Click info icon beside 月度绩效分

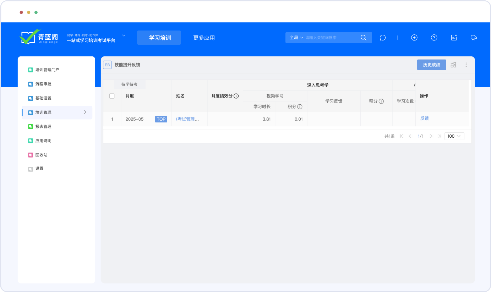pos(236,96)
